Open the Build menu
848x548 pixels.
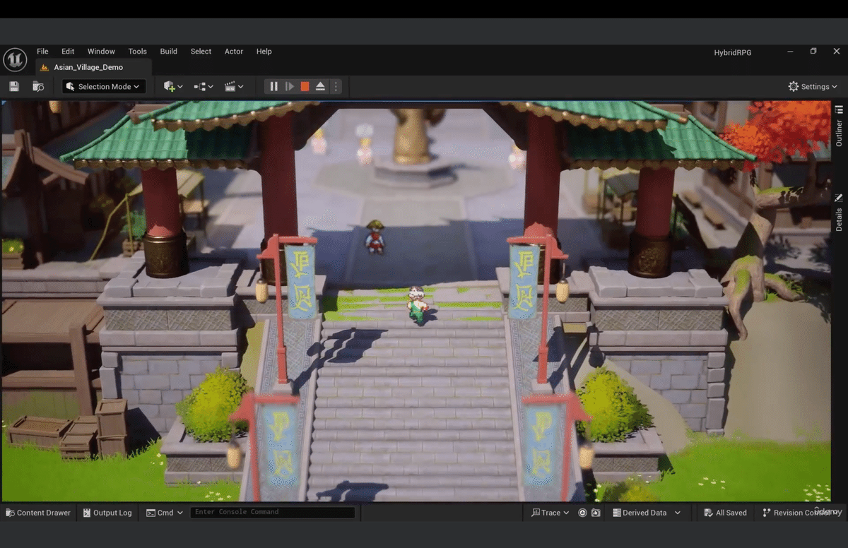pos(168,51)
